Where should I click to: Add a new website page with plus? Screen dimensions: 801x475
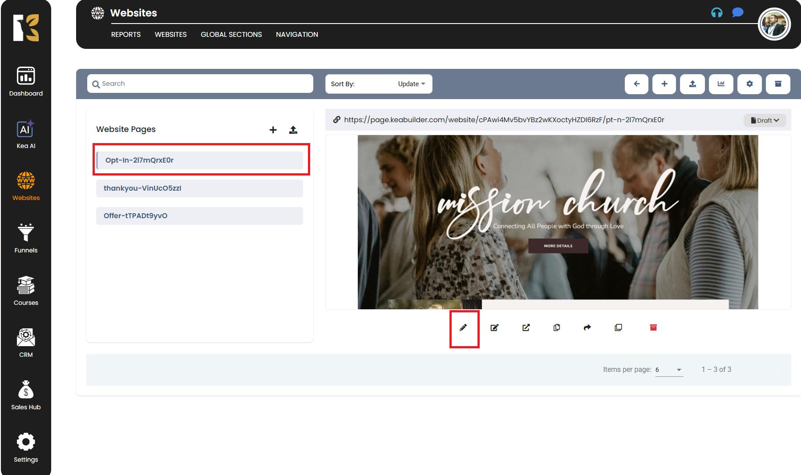273,130
